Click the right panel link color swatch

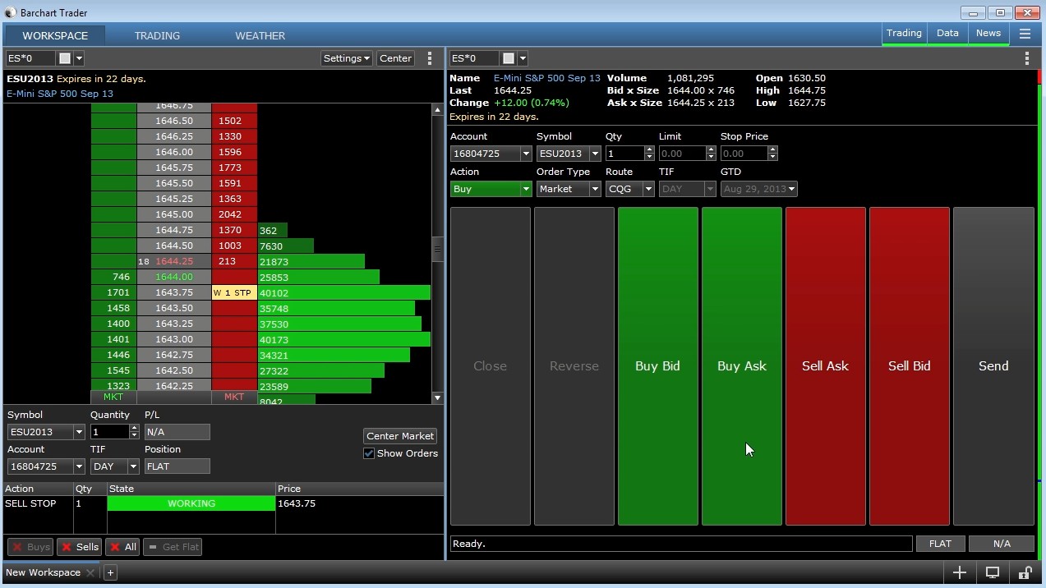pyautogui.click(x=509, y=58)
